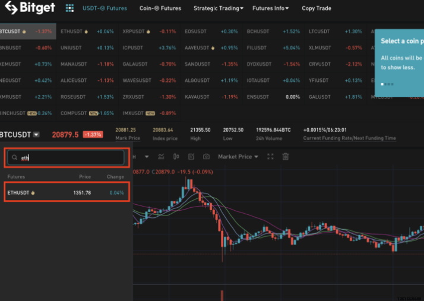
Task: Select AAVEUSDT in the coin grid
Action: pos(211,48)
